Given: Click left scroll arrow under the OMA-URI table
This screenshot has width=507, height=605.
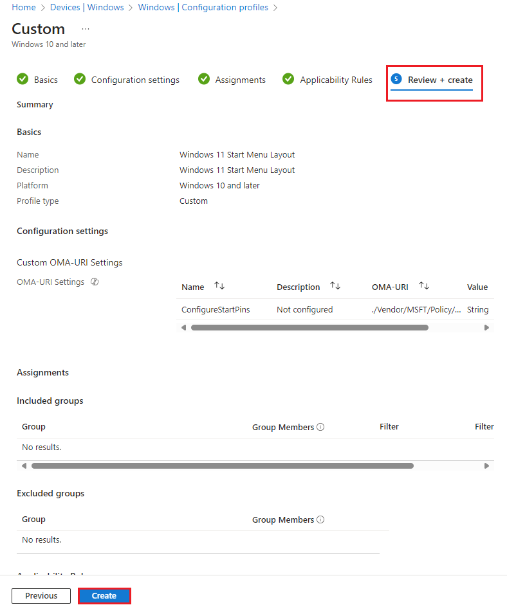Looking at the screenshot, I should click(183, 327).
